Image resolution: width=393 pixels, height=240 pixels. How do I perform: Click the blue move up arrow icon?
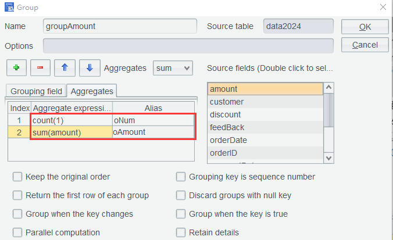click(x=65, y=68)
